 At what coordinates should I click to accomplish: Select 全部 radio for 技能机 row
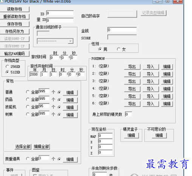pyautogui.click(x=28, y=107)
